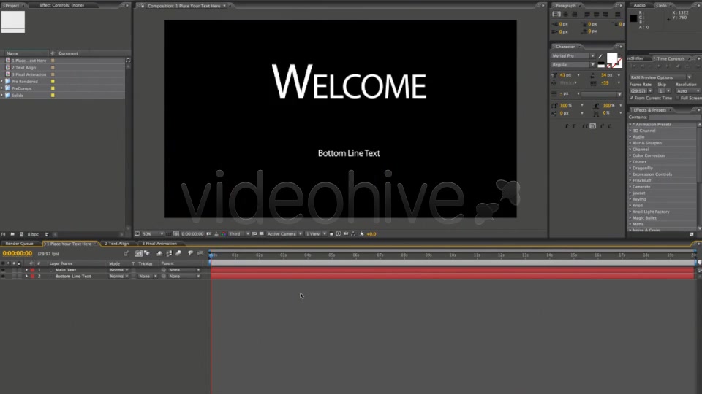The image size is (702, 394).
Task: Expand the Main Text layer properties
Action: click(x=26, y=270)
